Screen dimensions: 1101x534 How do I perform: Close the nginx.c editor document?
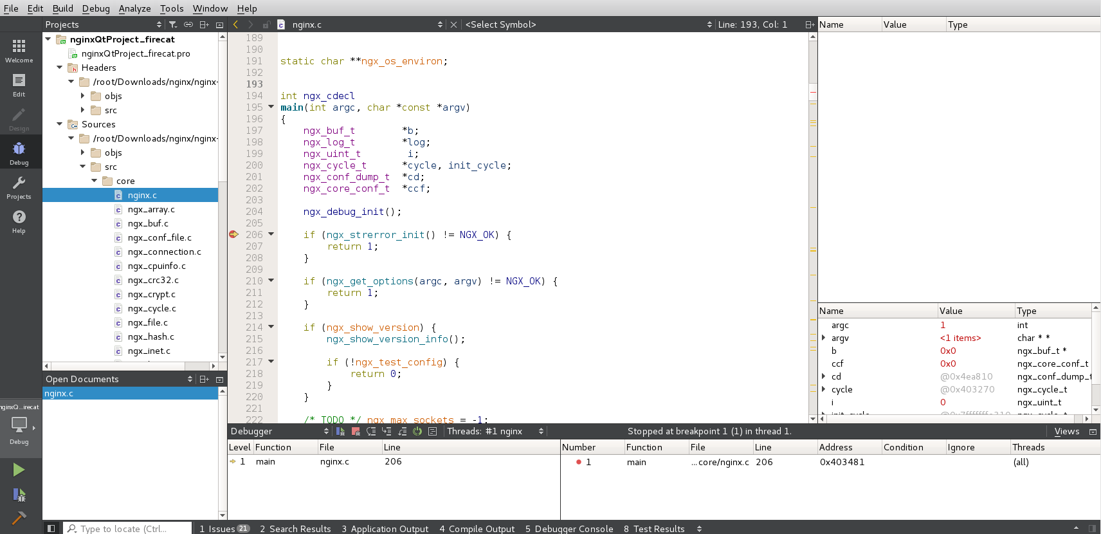(x=454, y=24)
